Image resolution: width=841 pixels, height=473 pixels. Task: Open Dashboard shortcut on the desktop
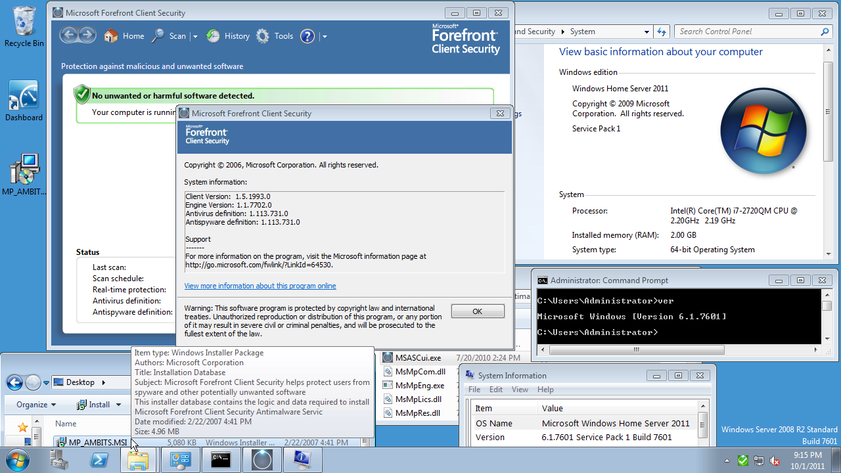pyautogui.click(x=24, y=101)
